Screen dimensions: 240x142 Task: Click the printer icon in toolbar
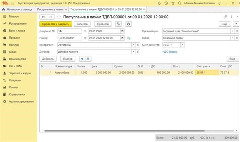tap(129, 24)
